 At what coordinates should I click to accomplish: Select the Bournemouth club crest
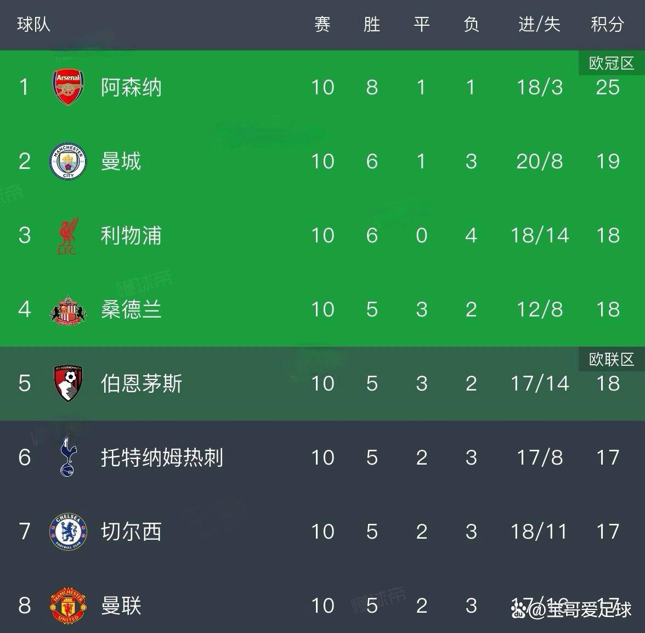(x=68, y=383)
